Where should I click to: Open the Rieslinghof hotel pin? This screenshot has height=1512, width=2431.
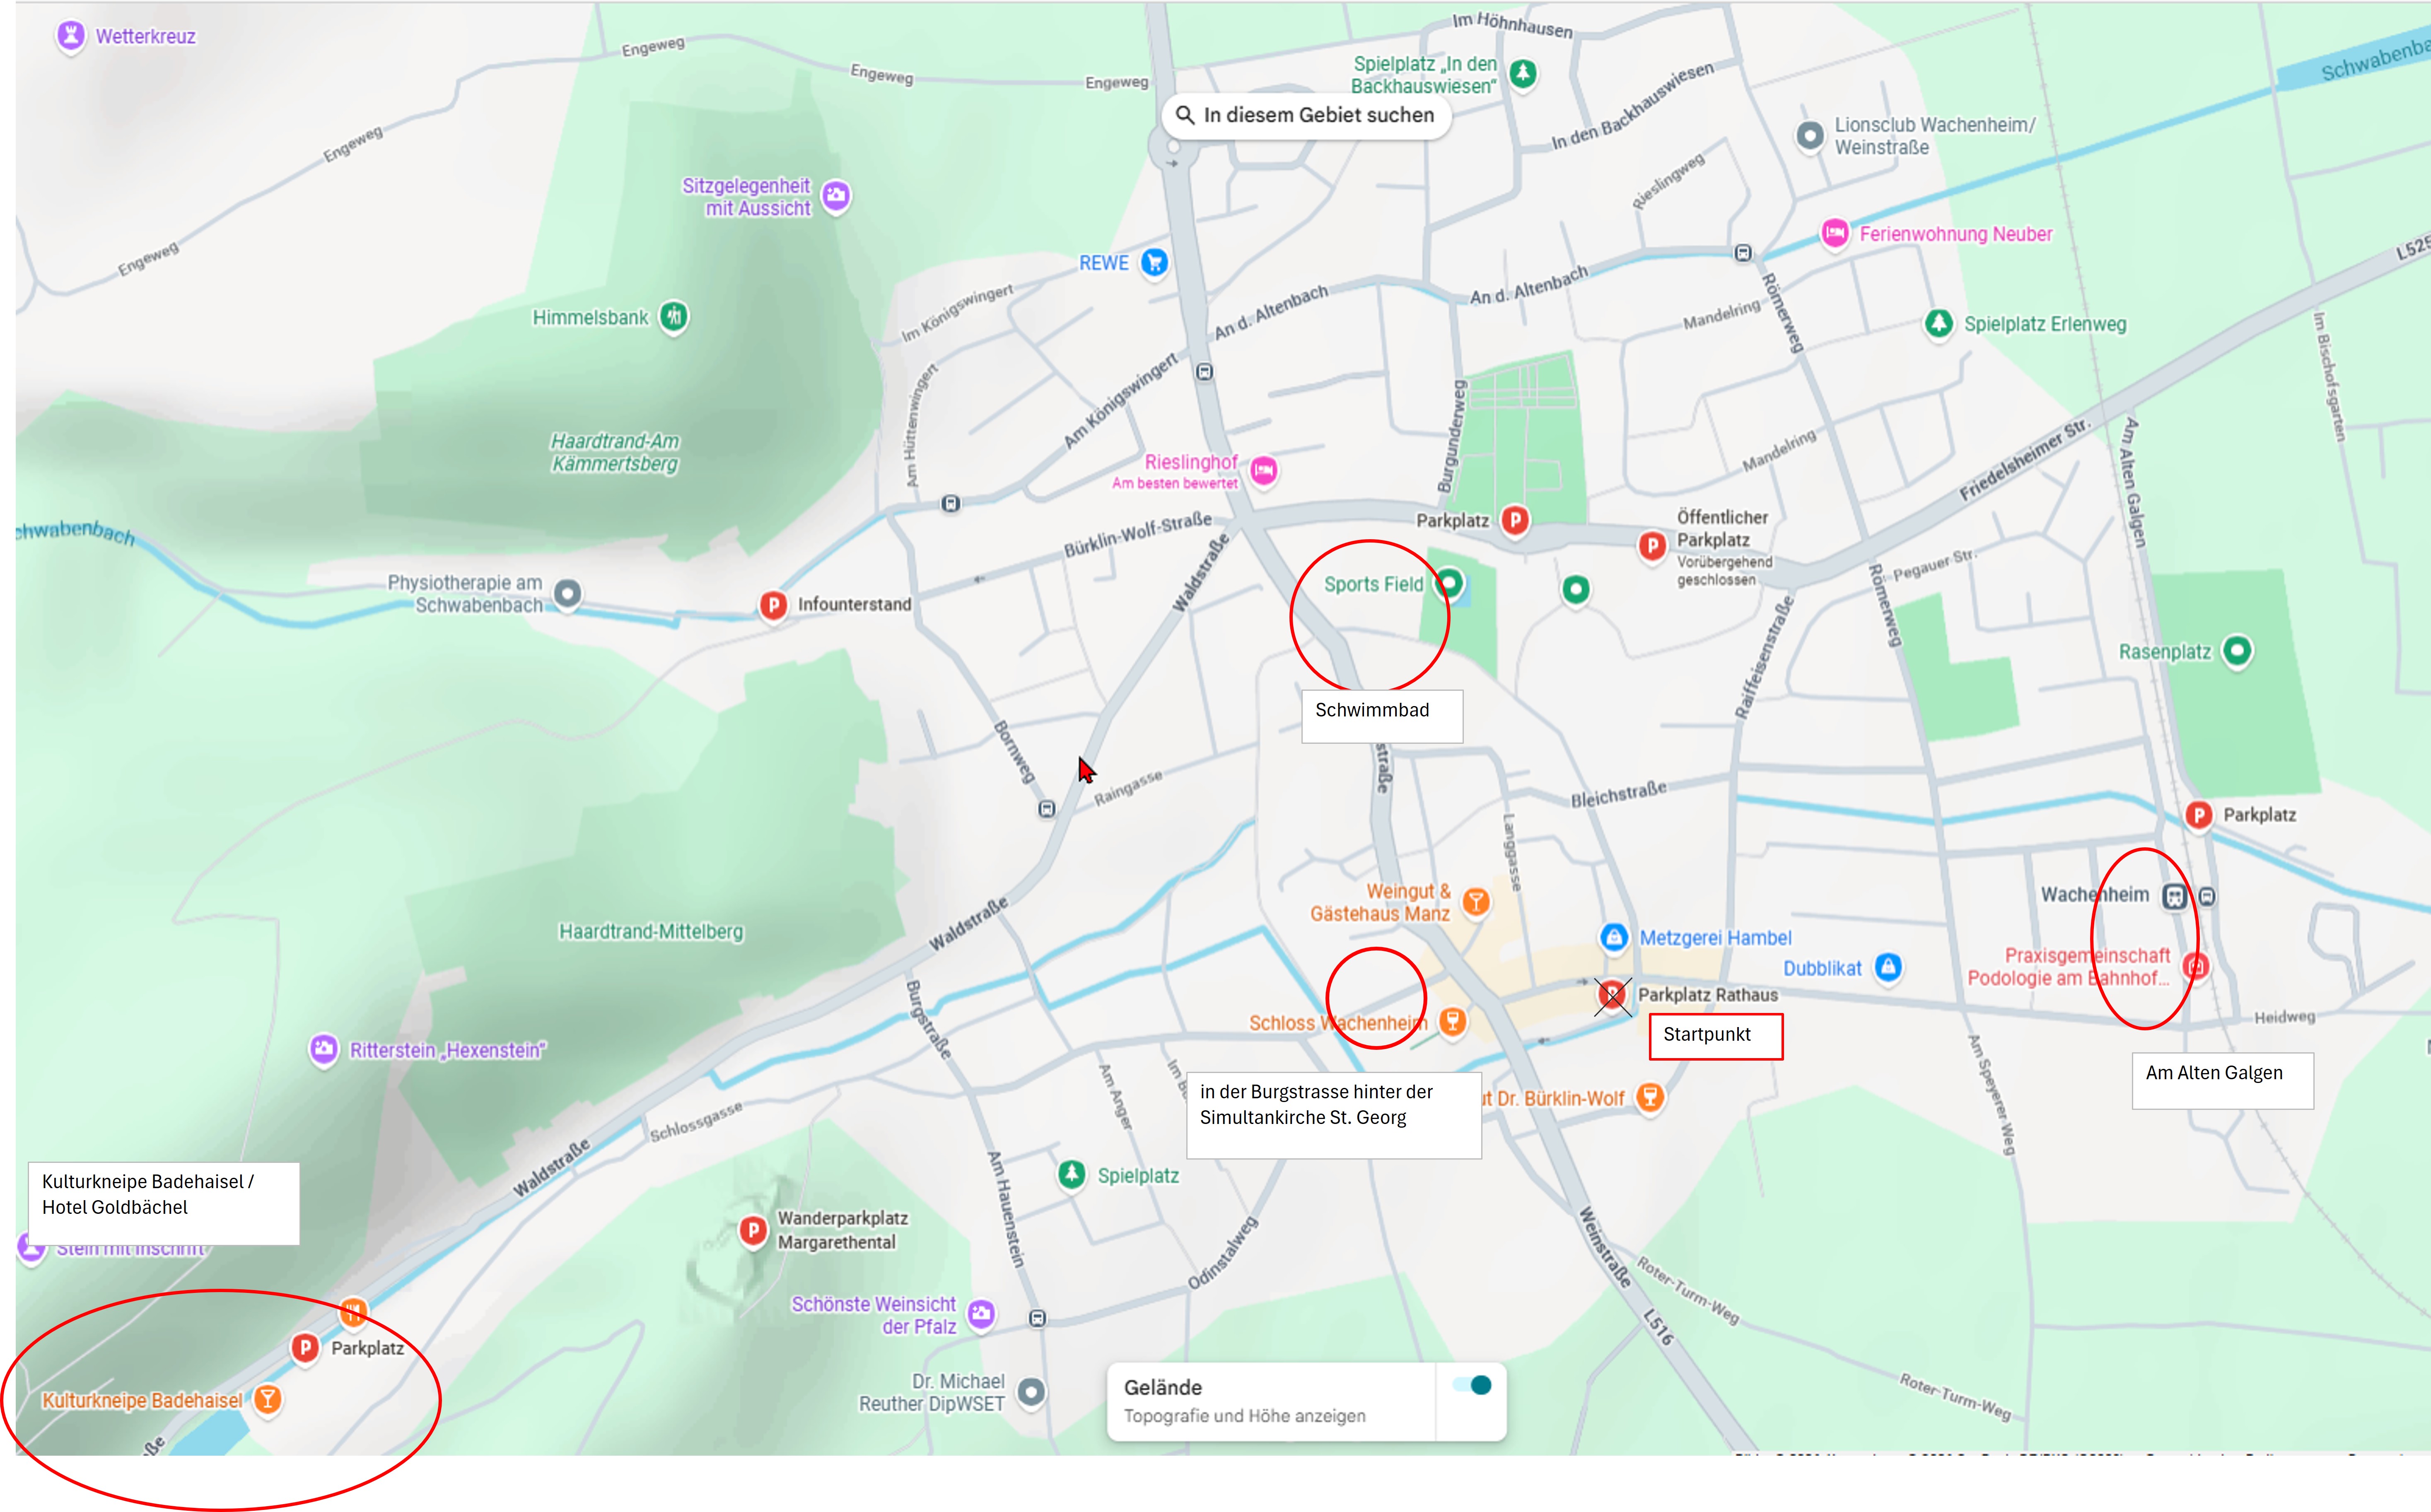click(1264, 470)
